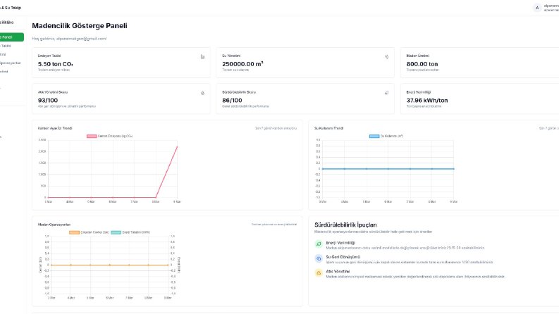The width and height of the screenshot is (559, 314).
Task: Click the Hoş geldiniz welcome email text
Action: [x=69, y=39]
